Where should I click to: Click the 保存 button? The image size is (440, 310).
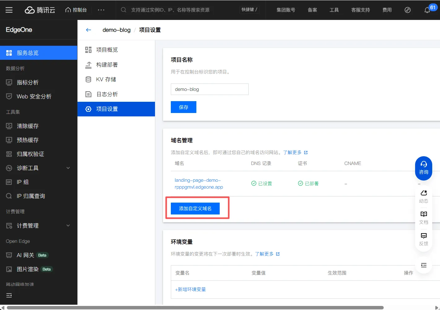coord(184,107)
